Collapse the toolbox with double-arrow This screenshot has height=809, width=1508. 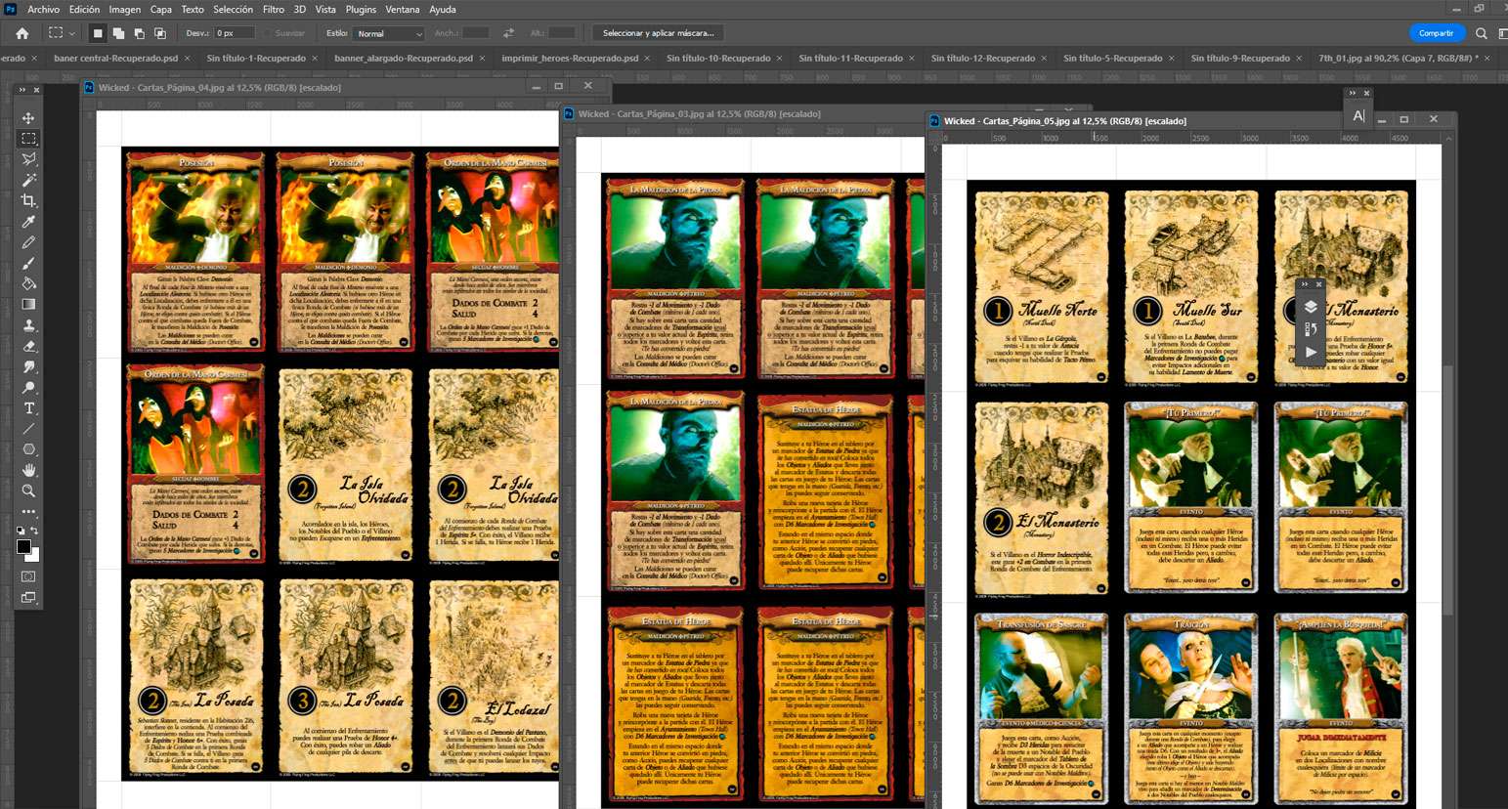[x=23, y=90]
